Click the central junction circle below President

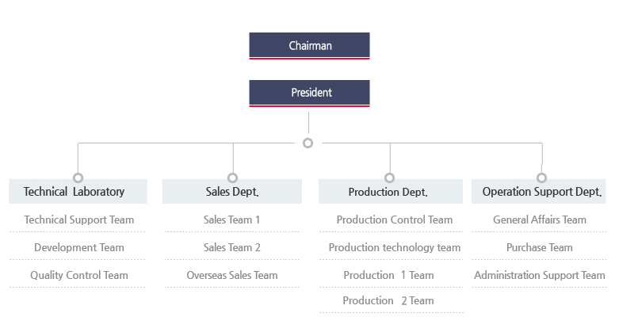pos(308,143)
